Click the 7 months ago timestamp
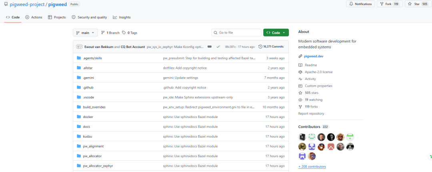 pyautogui.click(x=274, y=78)
